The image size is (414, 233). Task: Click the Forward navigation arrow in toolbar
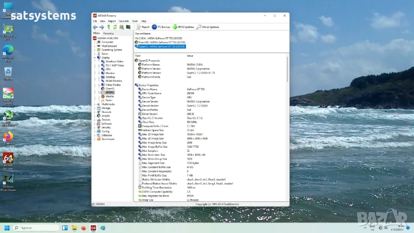click(x=101, y=27)
